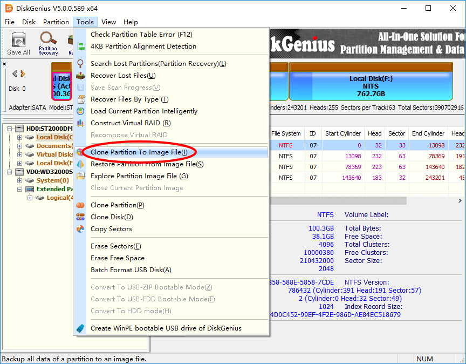Expand the Local Disk(F tree node
466x364 pixels.
coord(19,163)
